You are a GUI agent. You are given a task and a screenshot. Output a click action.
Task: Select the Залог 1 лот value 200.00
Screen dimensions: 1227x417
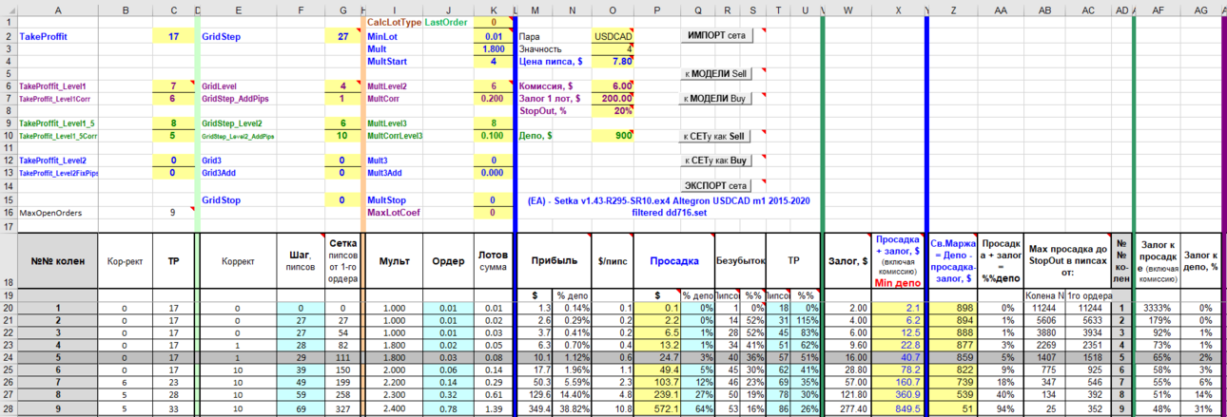[612, 98]
